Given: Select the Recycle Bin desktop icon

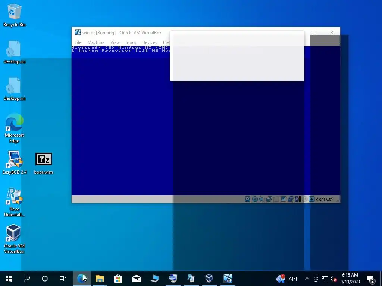Looking at the screenshot, I should click(15, 15).
